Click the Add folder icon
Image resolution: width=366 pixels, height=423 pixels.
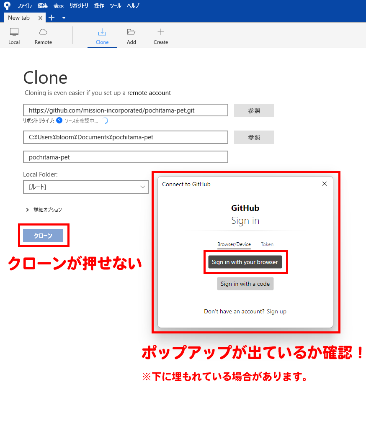click(131, 32)
